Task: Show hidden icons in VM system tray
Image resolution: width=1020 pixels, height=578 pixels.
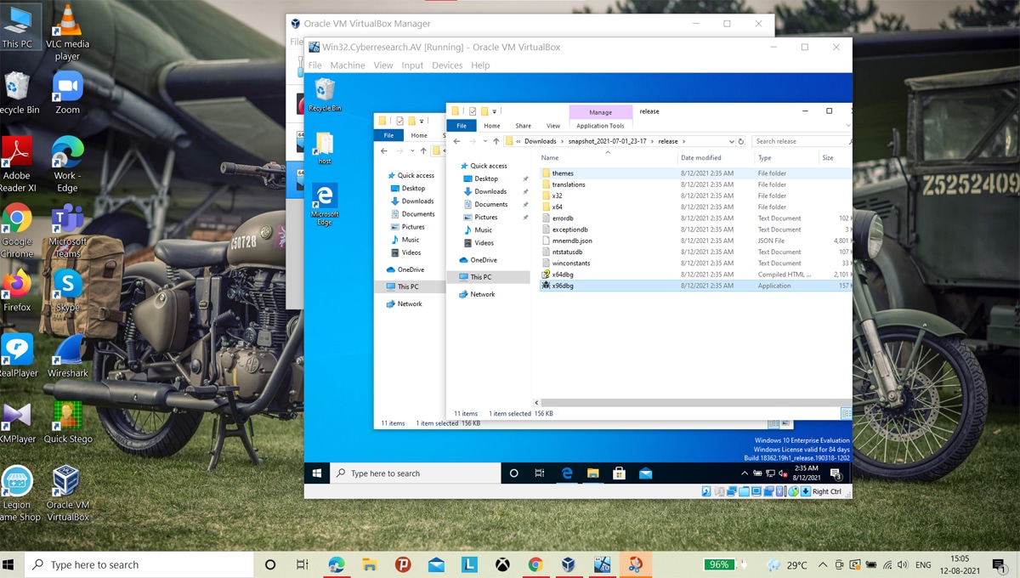Action: point(745,473)
